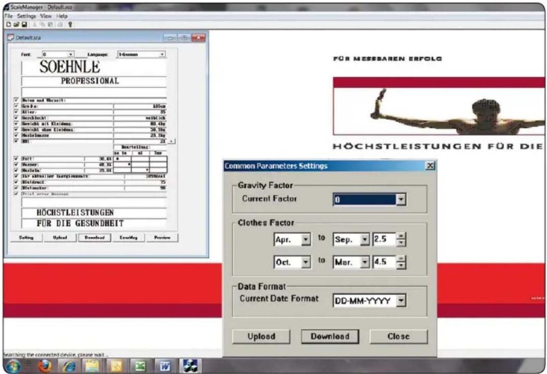Open the Apr. start month dropdown
Viewport: 547px width, 374px height.
(306, 239)
